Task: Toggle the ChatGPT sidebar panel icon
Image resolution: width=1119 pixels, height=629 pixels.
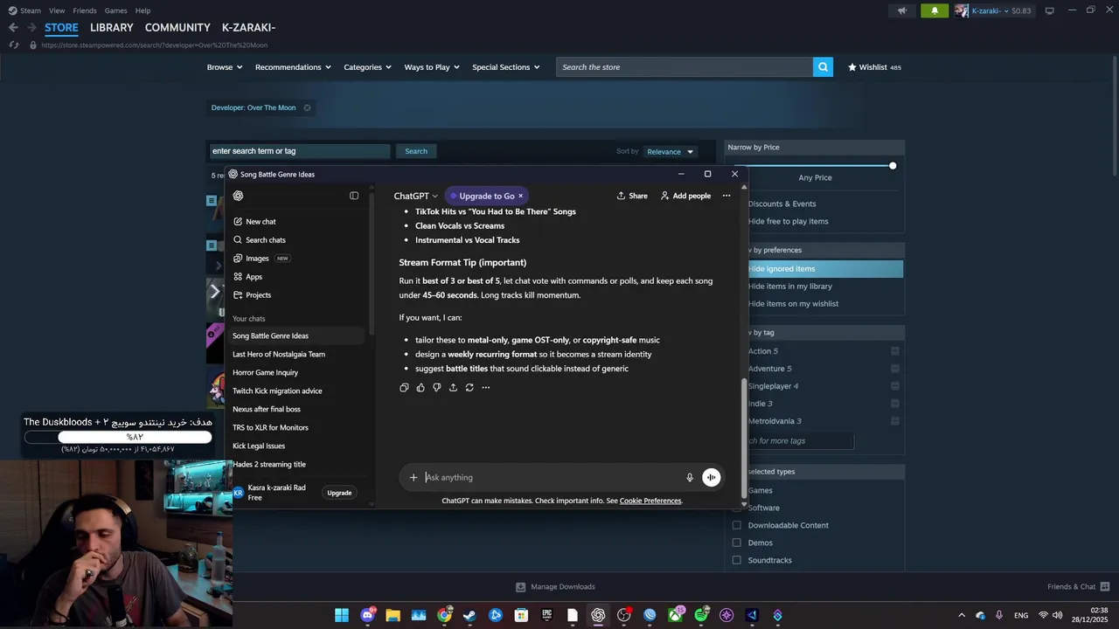Action: (x=354, y=196)
